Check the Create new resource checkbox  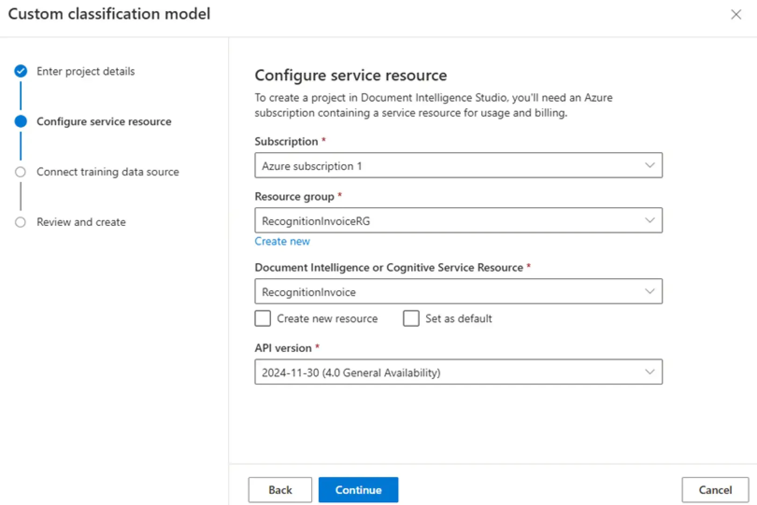tap(263, 318)
